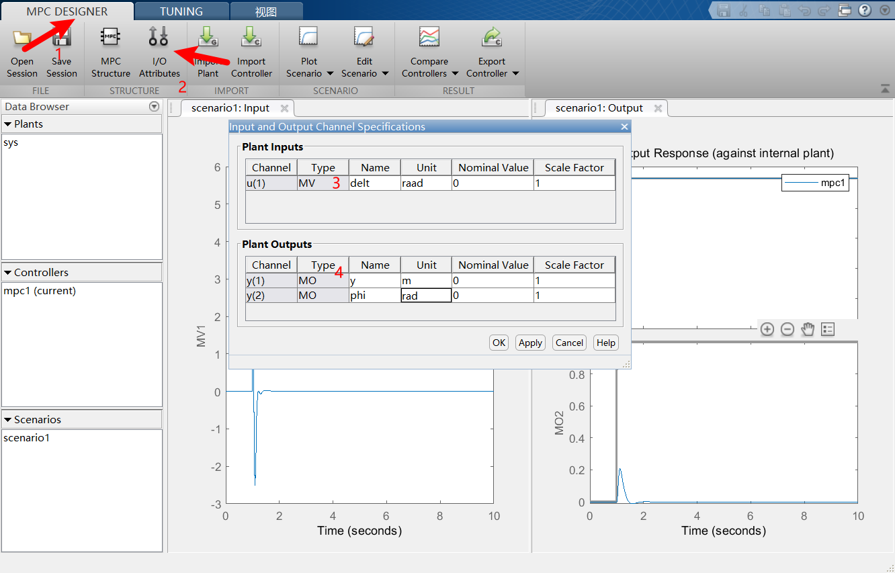The image size is (895, 573).
Task: Open I/O Attributes tool
Action: tap(159, 37)
